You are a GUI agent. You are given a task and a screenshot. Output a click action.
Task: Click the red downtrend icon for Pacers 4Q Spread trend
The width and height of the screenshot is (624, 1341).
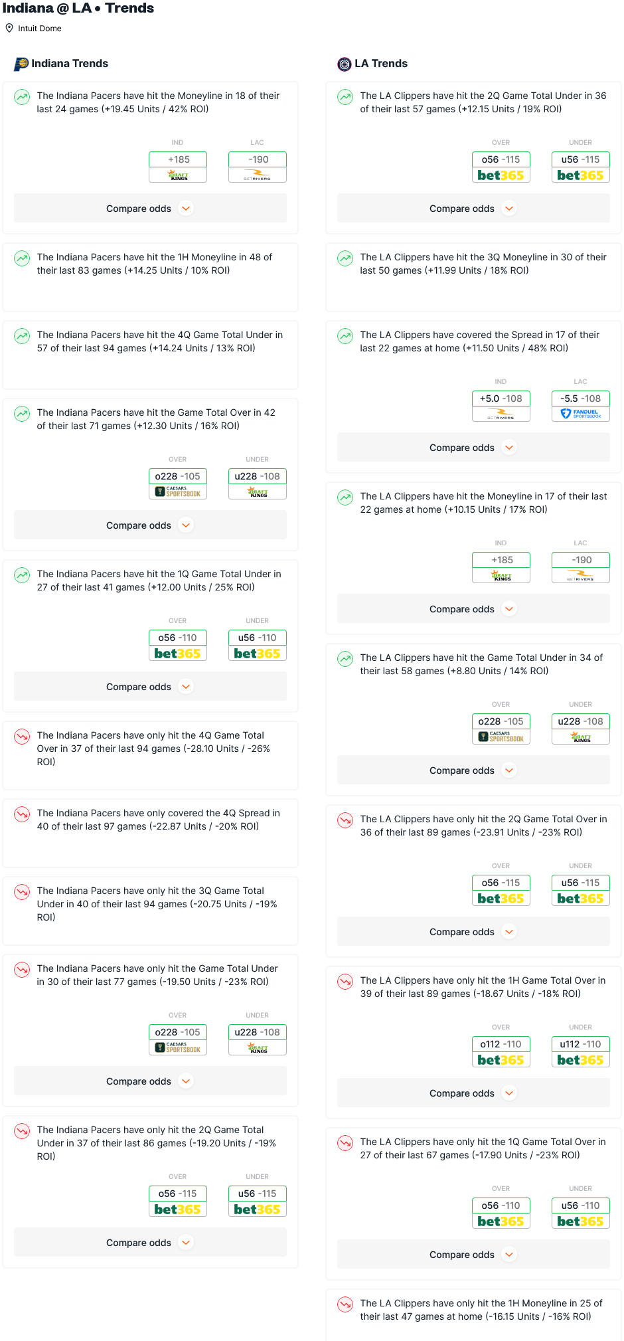point(22,814)
